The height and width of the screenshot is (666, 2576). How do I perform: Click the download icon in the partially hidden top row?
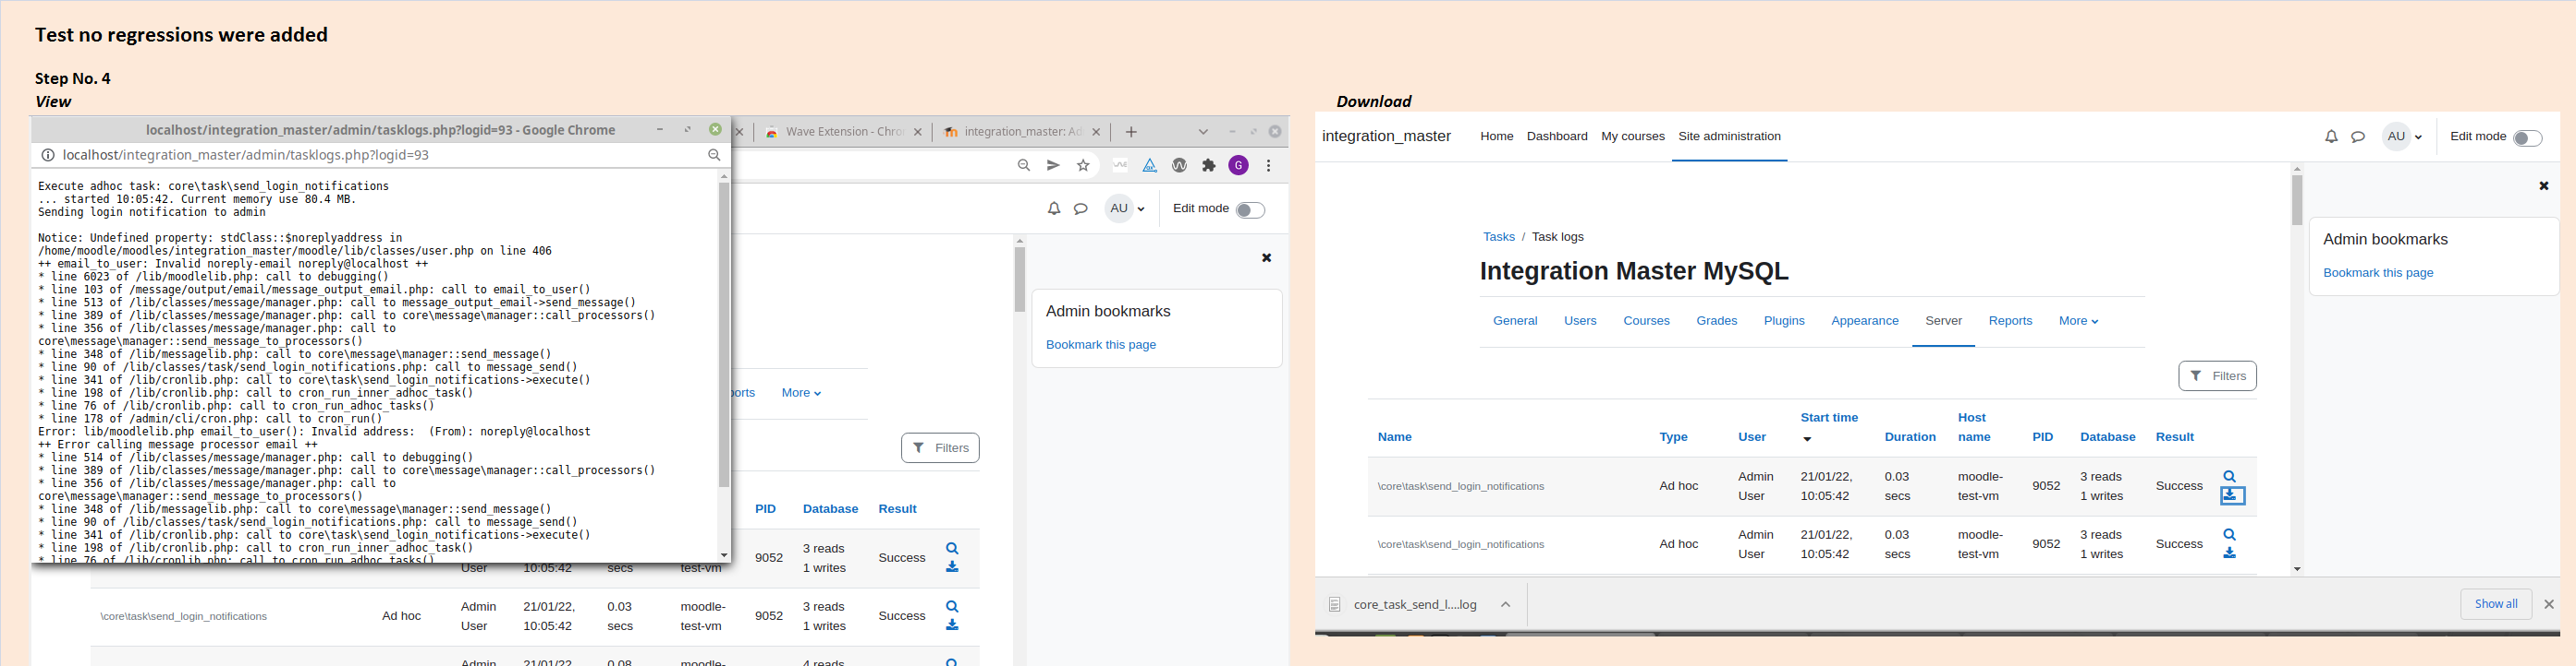point(952,567)
